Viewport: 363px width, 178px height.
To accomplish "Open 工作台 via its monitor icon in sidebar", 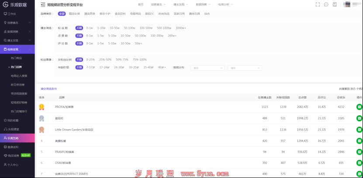I will pos(5,14).
